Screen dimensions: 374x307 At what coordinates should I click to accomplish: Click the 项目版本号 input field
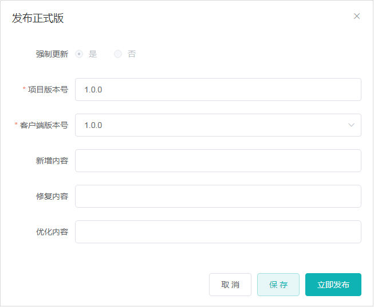(218, 90)
